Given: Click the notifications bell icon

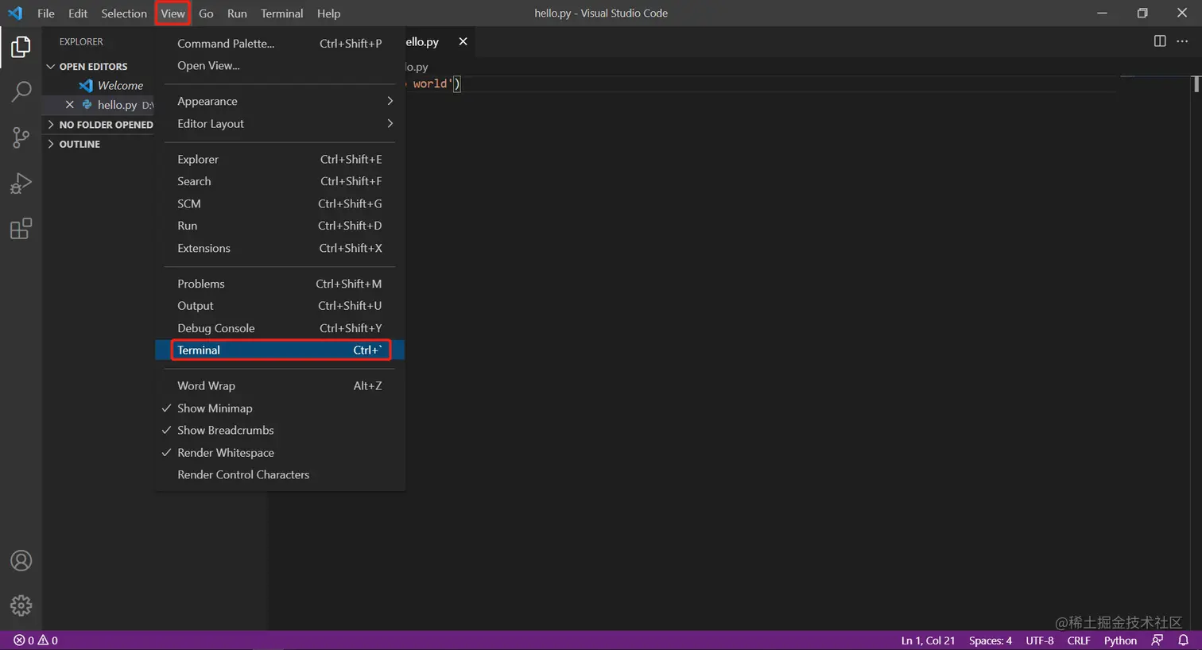Looking at the screenshot, I should tap(1184, 640).
